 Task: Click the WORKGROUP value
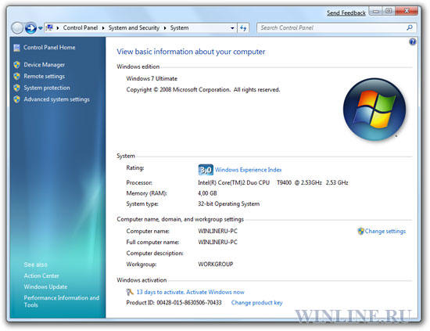[x=215, y=264]
